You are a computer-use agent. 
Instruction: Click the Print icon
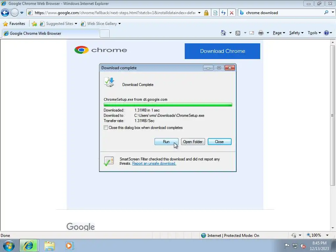261,33
